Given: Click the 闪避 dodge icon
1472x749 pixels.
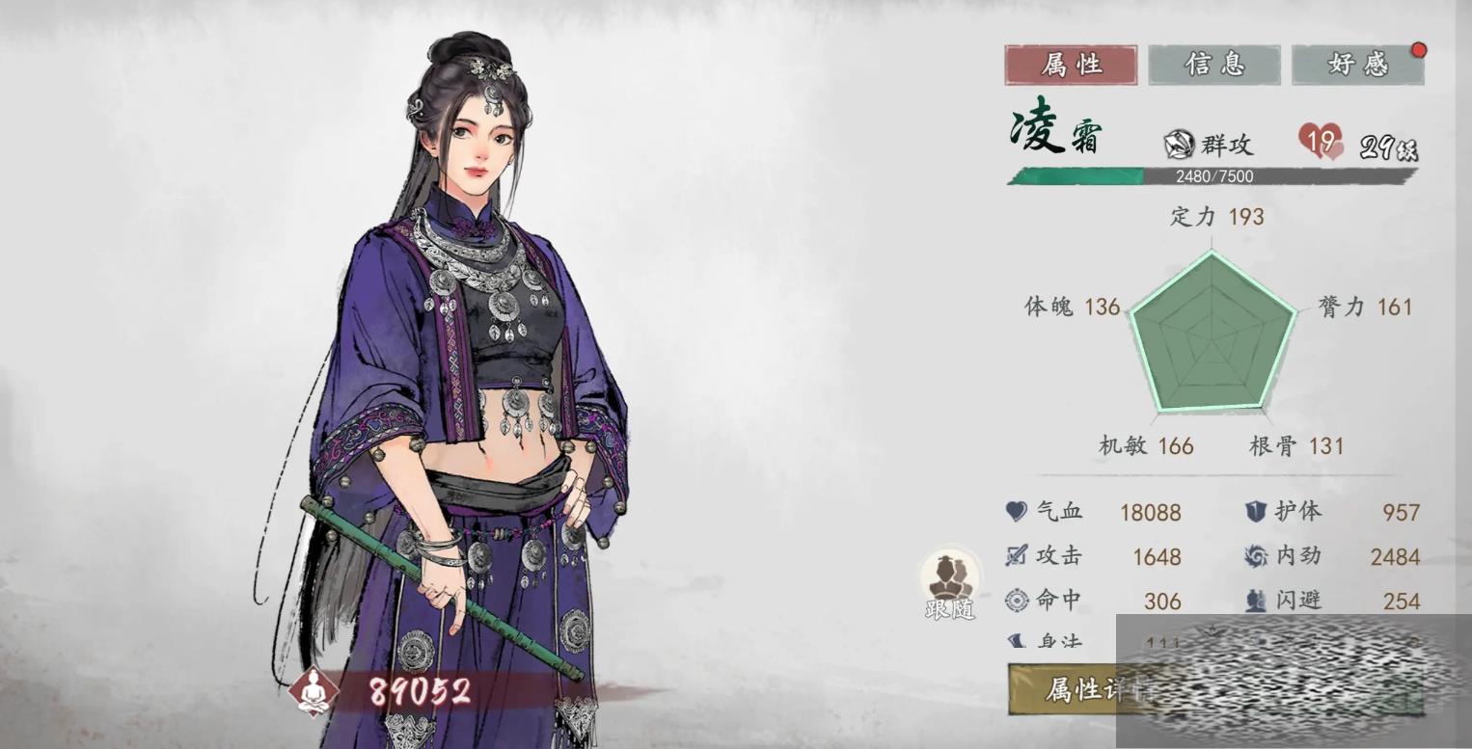Looking at the screenshot, I should tap(1255, 601).
